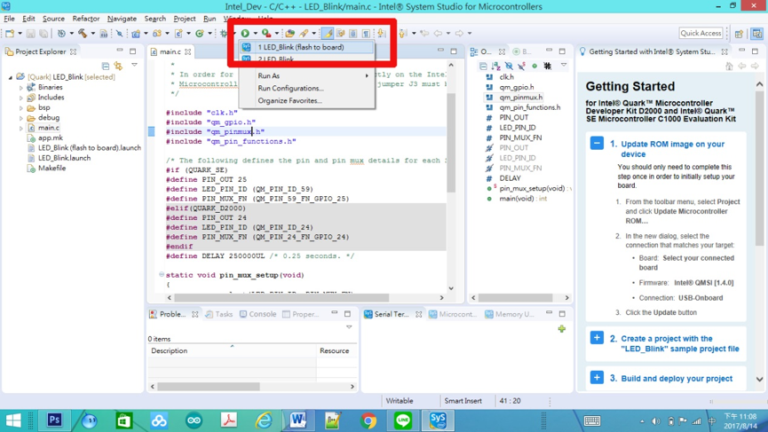Toggle Hide Static Members in Outline
The height and width of the screenshot is (432, 768).
point(522,66)
